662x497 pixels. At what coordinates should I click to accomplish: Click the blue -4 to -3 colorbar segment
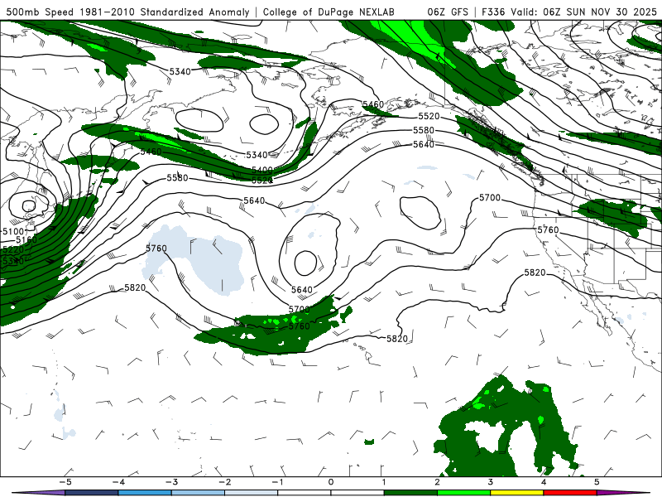pyautogui.click(x=145, y=493)
